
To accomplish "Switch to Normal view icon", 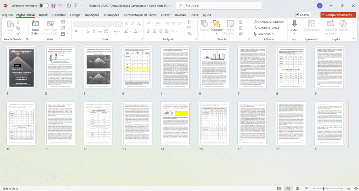I will (279, 189).
